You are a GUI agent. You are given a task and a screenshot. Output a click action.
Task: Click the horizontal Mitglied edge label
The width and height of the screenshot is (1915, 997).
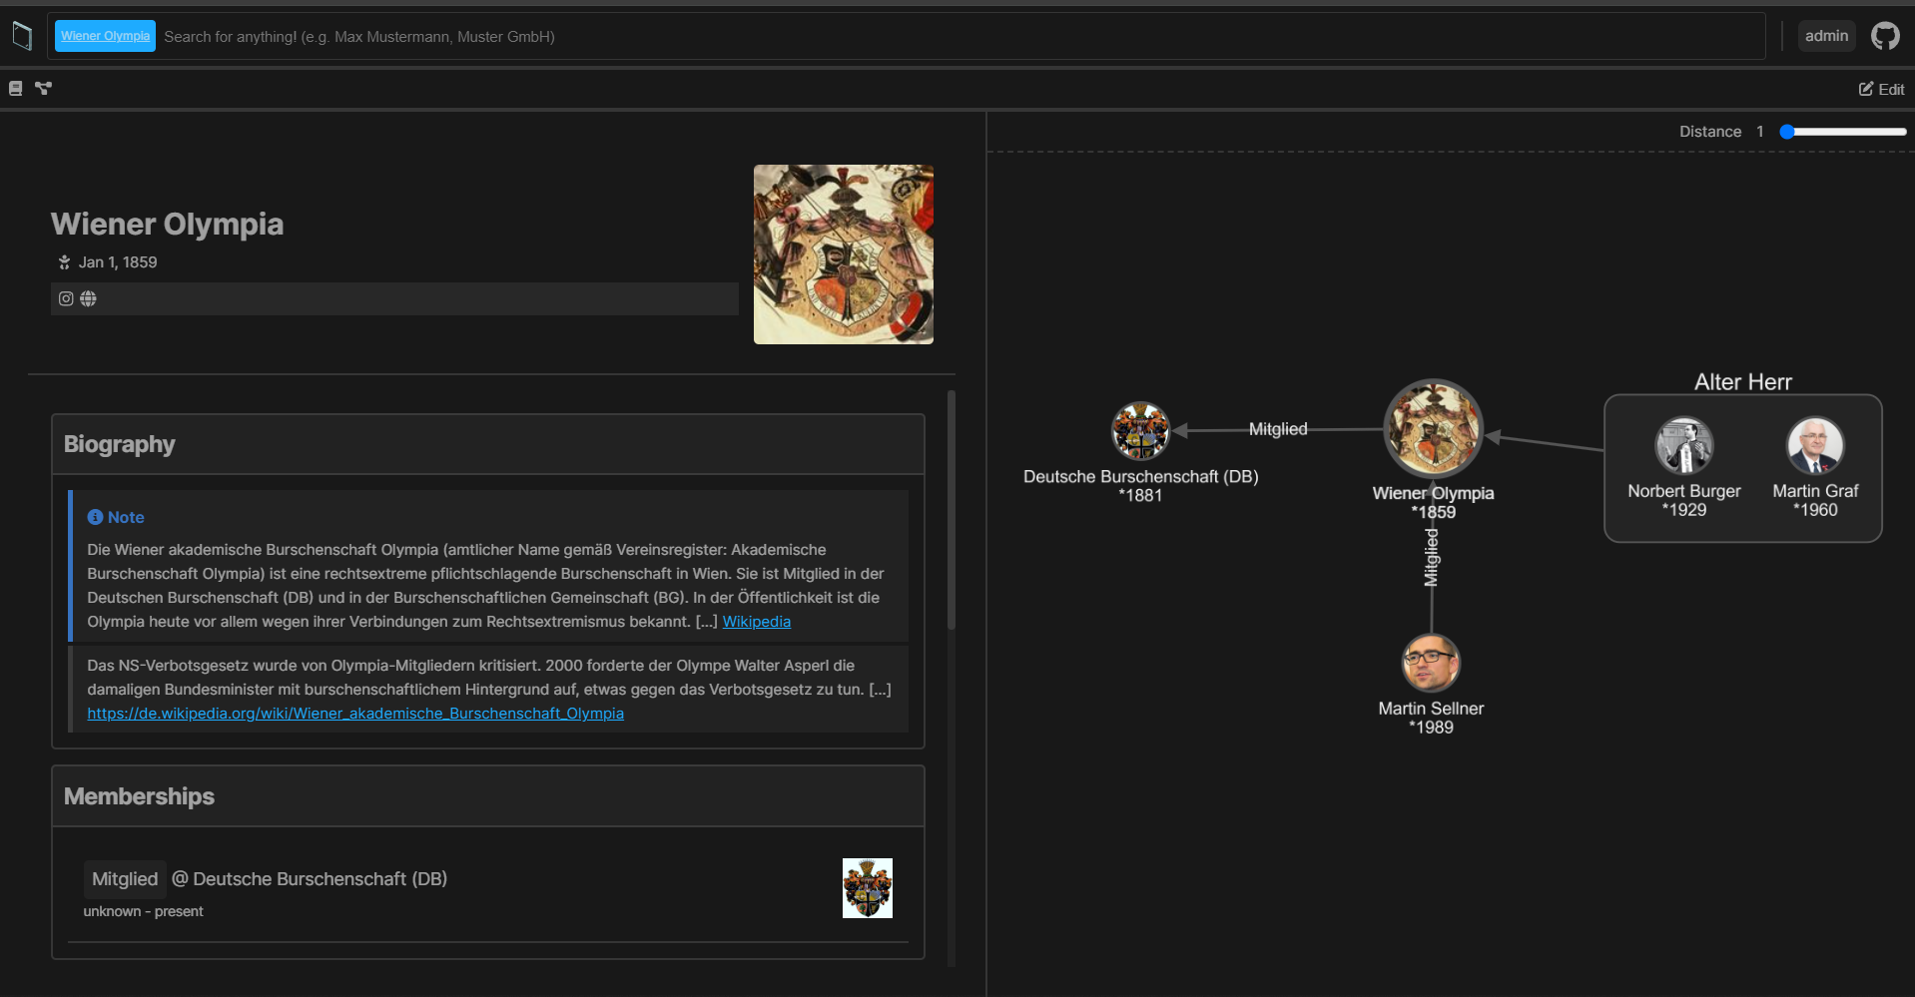1278,429
